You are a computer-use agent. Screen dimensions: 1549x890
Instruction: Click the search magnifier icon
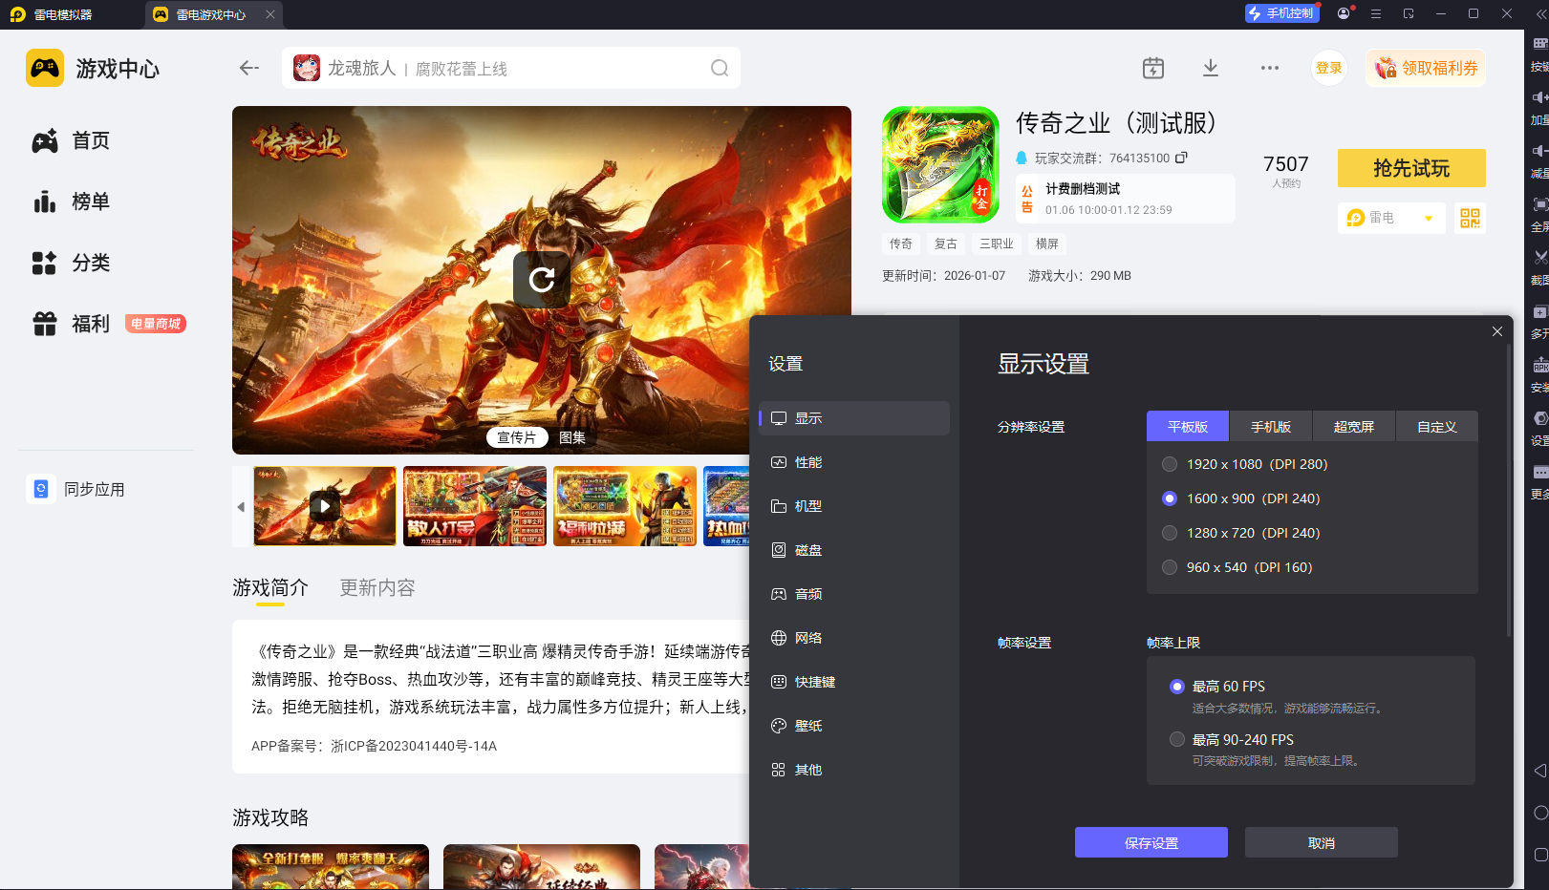[x=720, y=68]
